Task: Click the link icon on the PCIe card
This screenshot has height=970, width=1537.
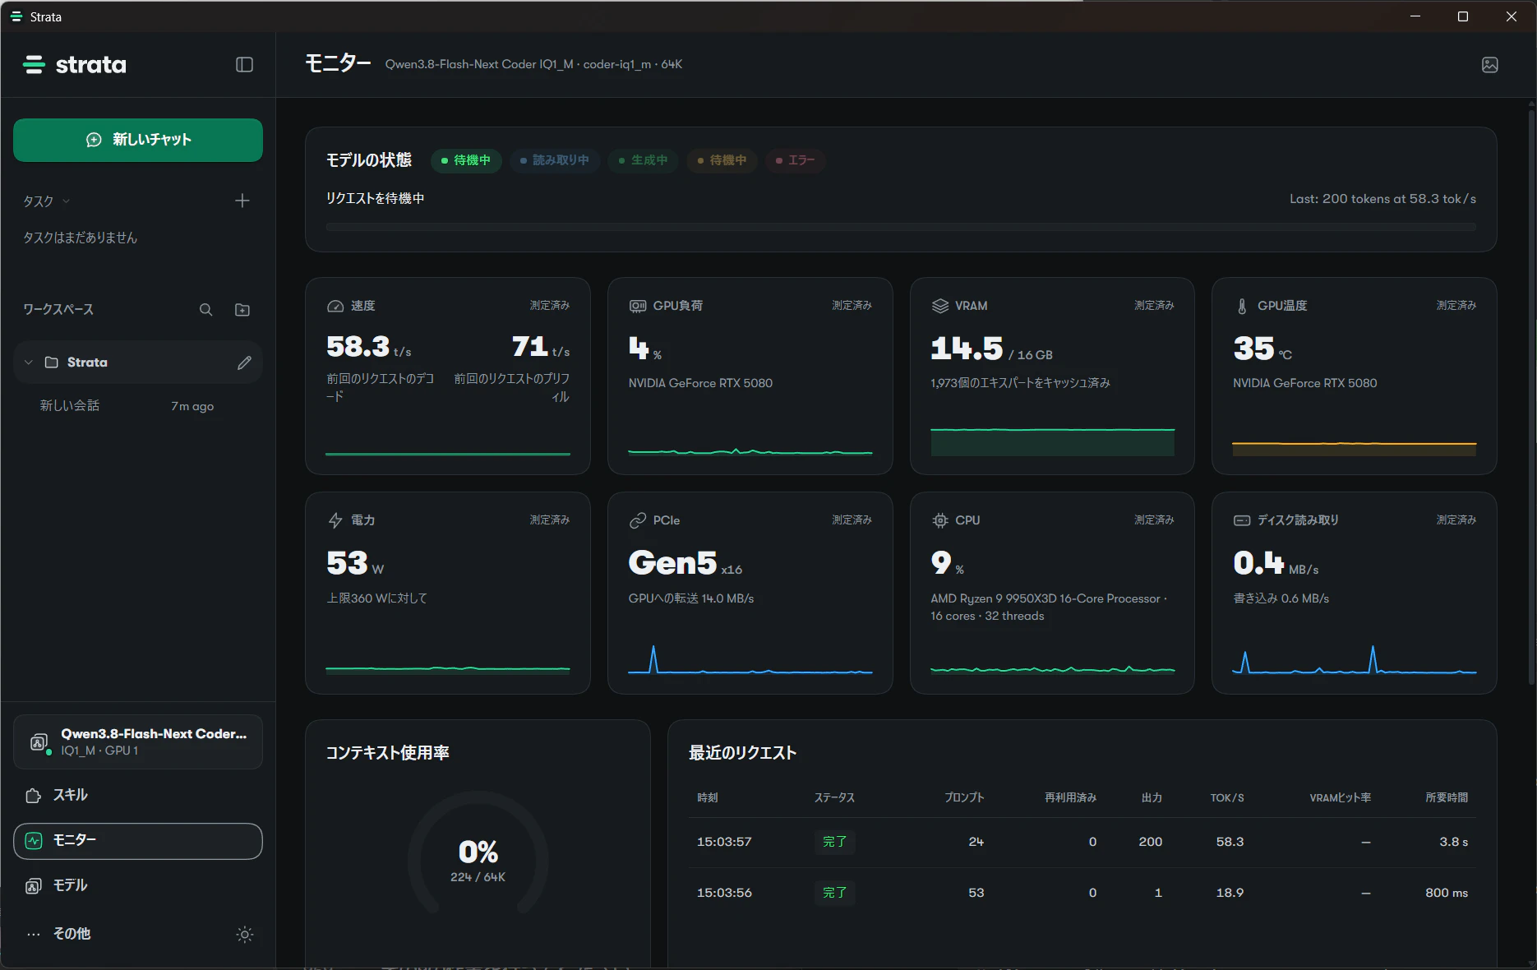Action: 638,520
